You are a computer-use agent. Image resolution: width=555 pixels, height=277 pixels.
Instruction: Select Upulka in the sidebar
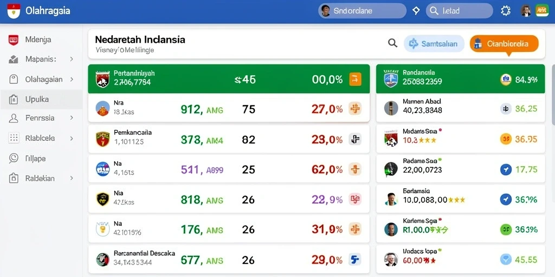pyautogui.click(x=41, y=100)
